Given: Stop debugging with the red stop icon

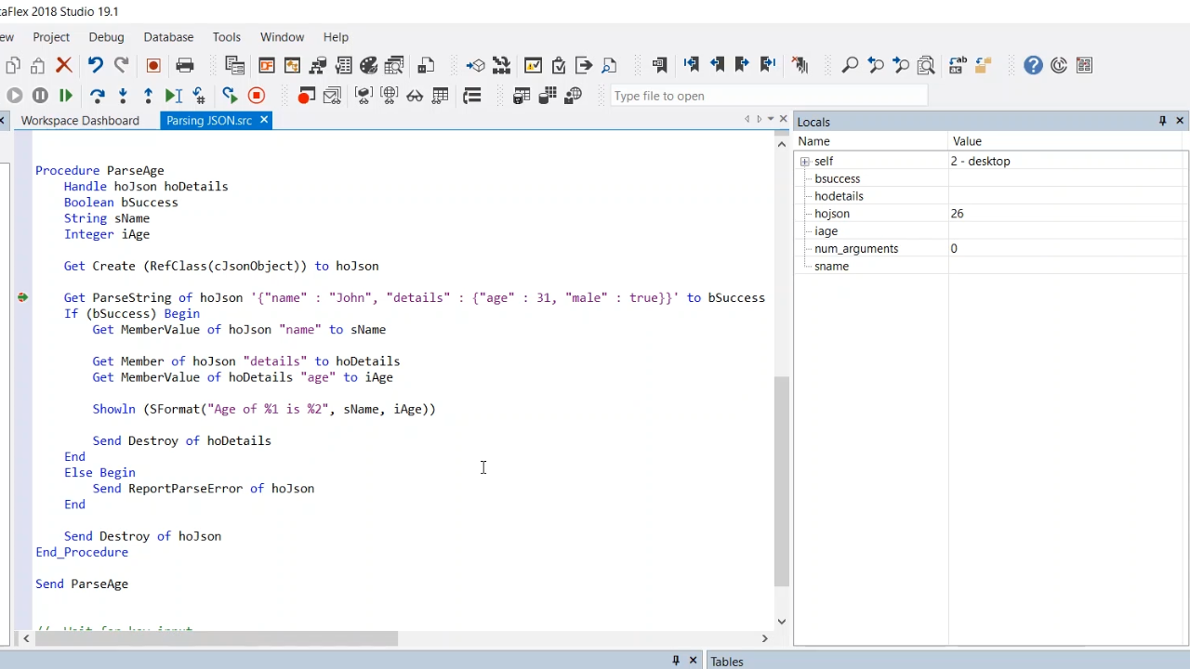Looking at the screenshot, I should (257, 96).
